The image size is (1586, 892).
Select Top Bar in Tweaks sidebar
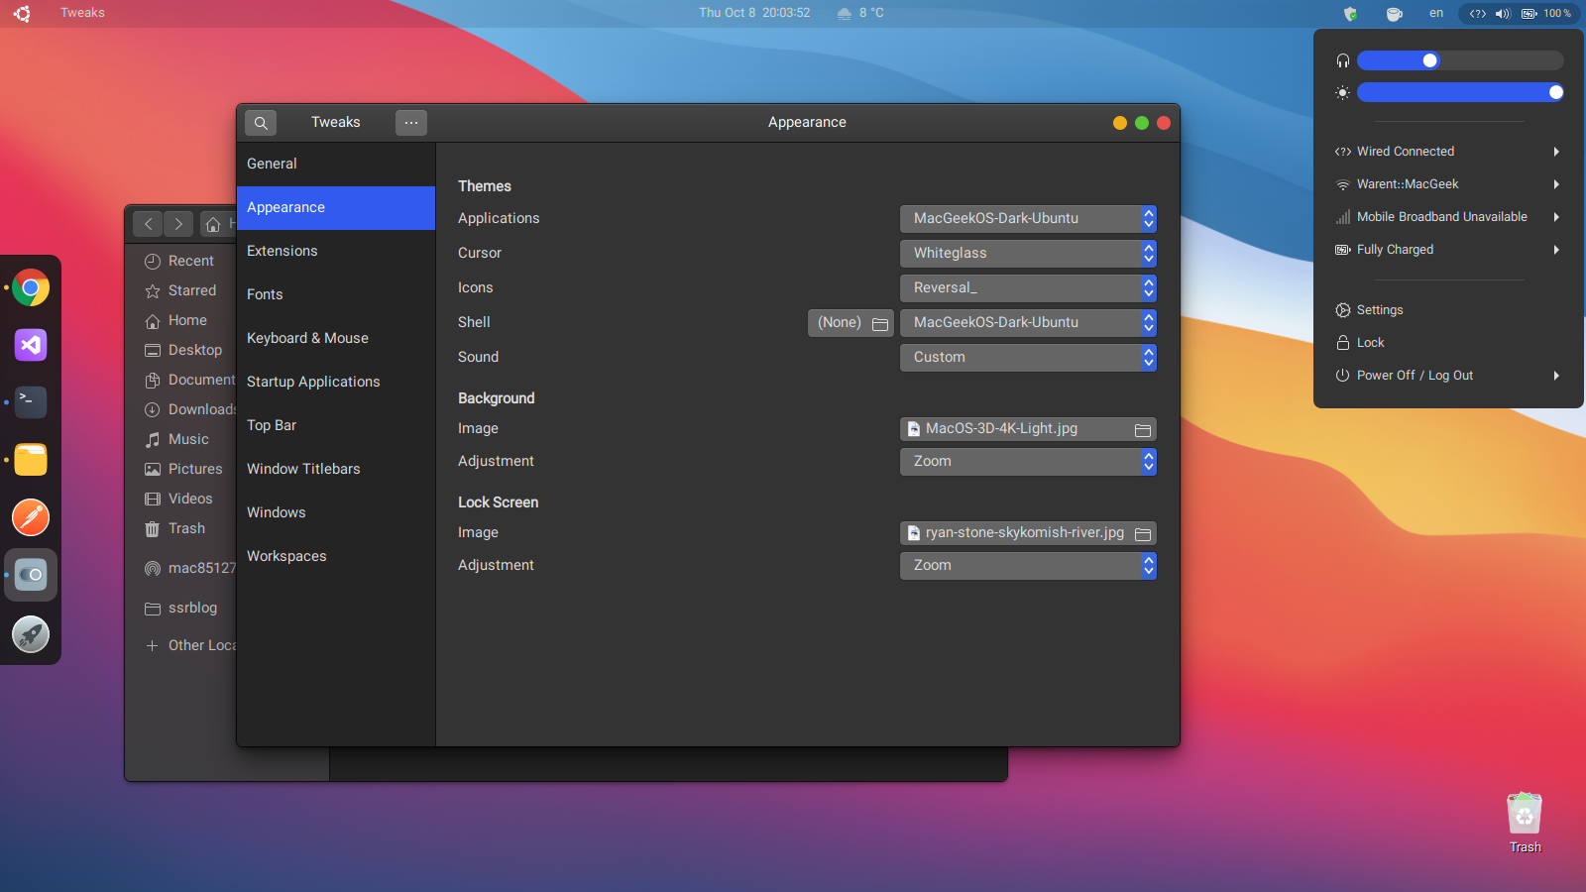336,426
